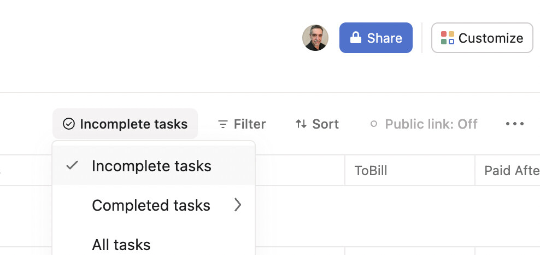The height and width of the screenshot is (255, 540).
Task: Click the circle icon before Public link
Action: coord(374,124)
